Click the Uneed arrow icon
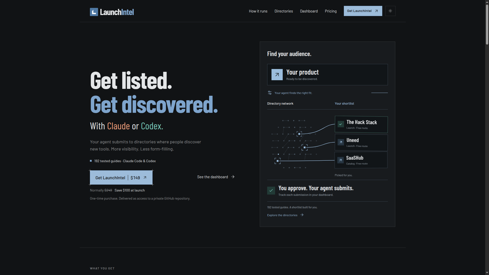This screenshot has width=489, height=275. coord(341,142)
